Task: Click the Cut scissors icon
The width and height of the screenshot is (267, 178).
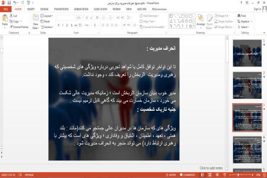Action: click(11, 16)
